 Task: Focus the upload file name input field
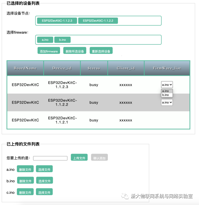click(x=50, y=158)
